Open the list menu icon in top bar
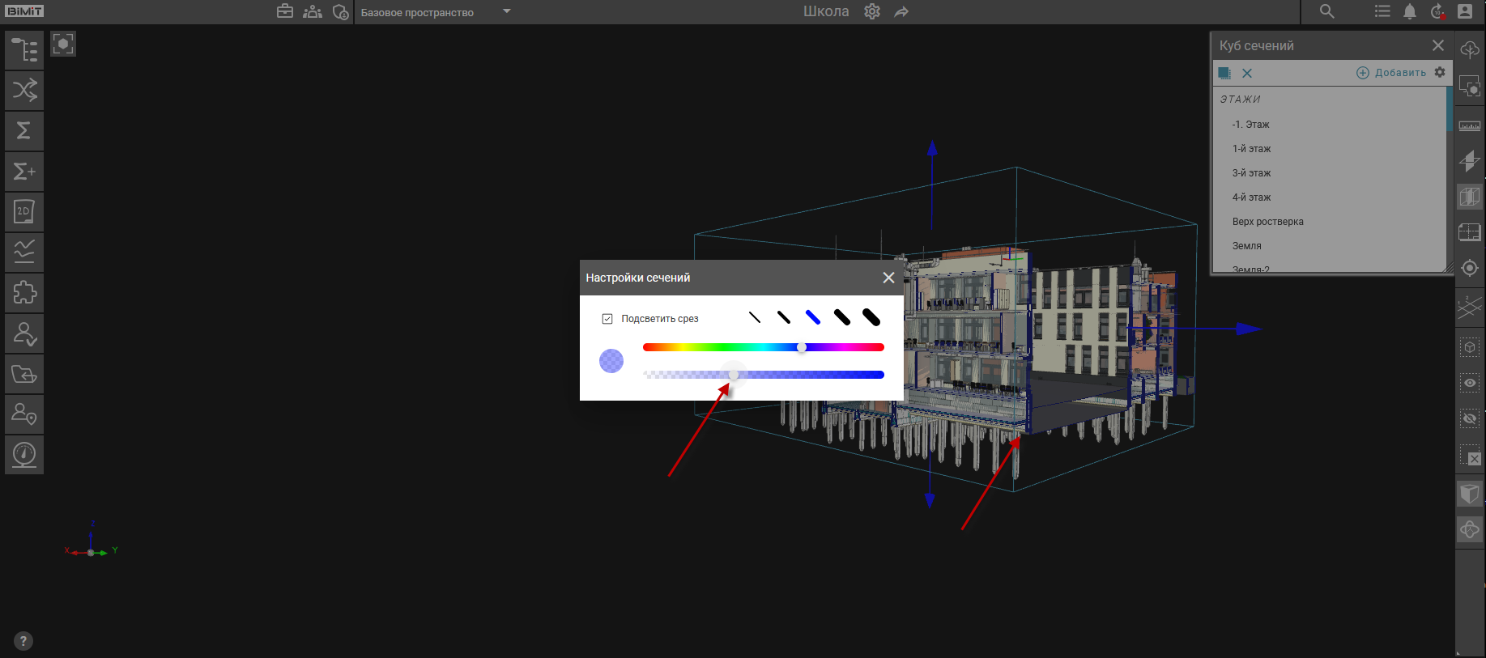Viewport: 1486px width, 658px height. pyautogui.click(x=1382, y=11)
